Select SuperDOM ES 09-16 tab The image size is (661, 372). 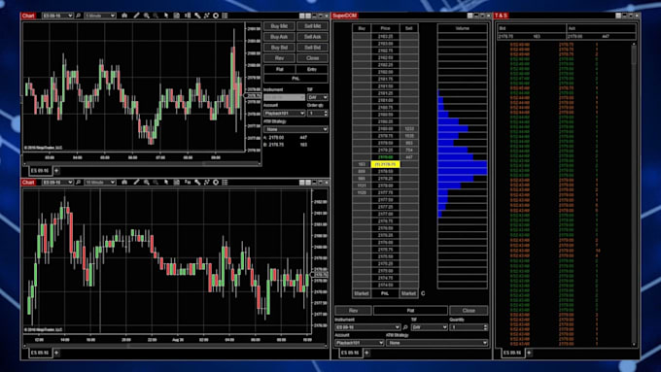click(350, 353)
